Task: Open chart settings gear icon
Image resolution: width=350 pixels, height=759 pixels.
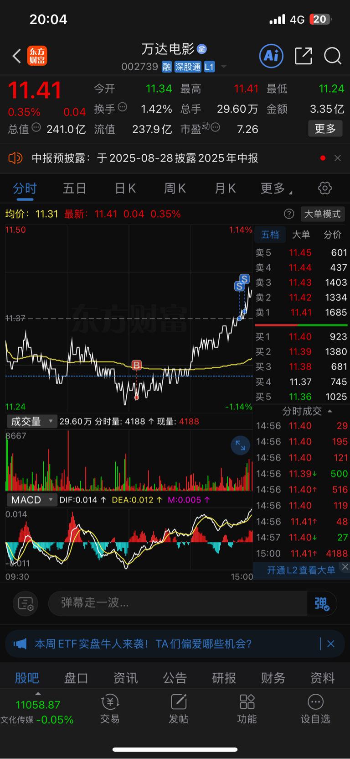Action: (324, 188)
